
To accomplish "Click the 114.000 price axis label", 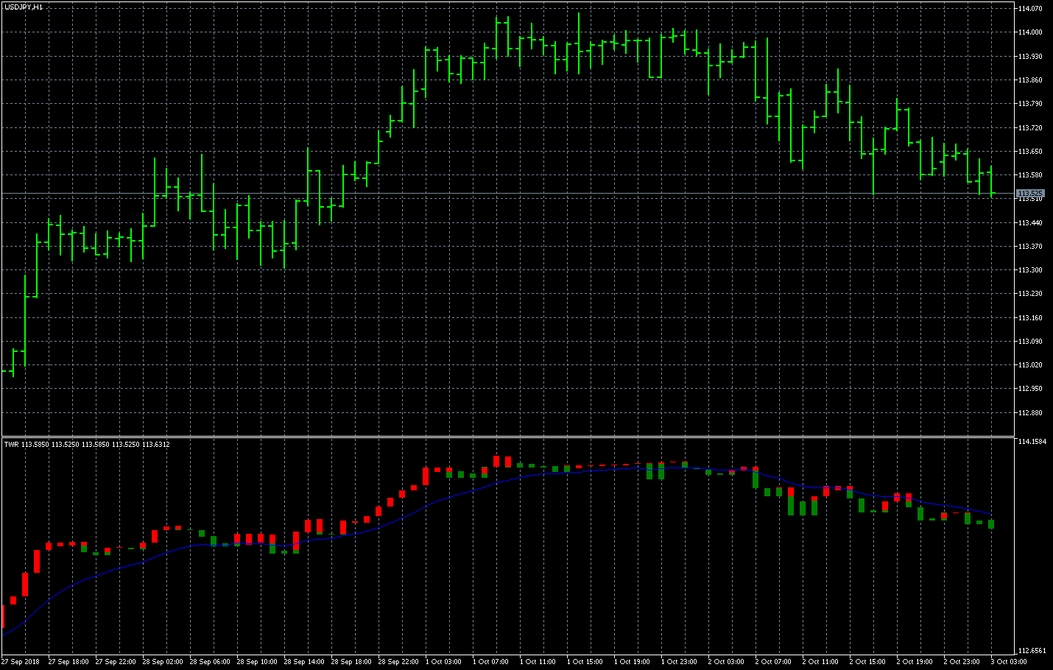I will point(1029,32).
